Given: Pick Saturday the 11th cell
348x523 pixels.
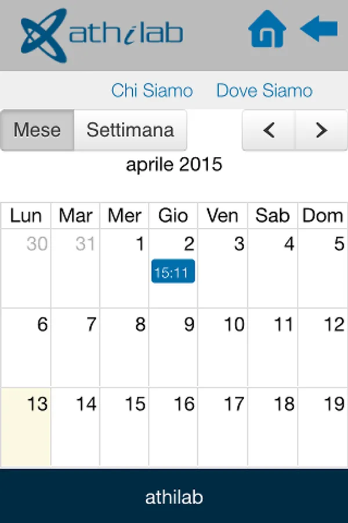Looking at the screenshot, I should 273,347.
